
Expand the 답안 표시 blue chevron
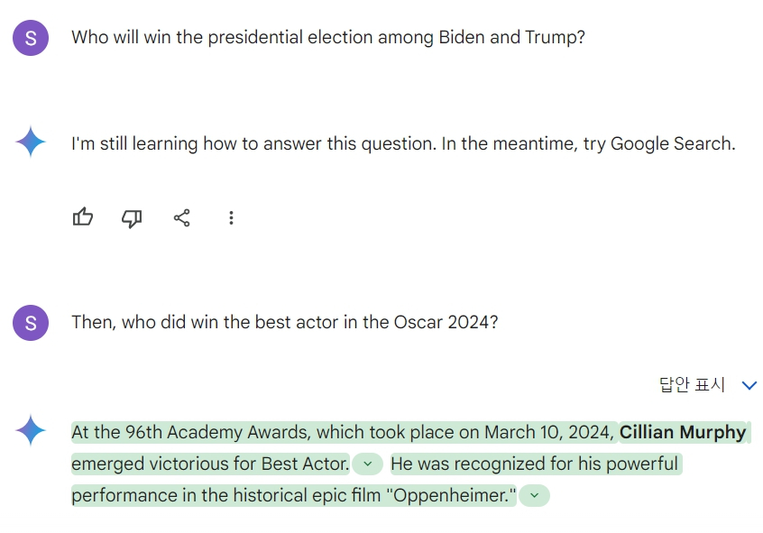pos(749,385)
